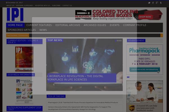169x112 pixels.
Task: Open Sponsored Articles menu item
Action: (x=22, y=30)
